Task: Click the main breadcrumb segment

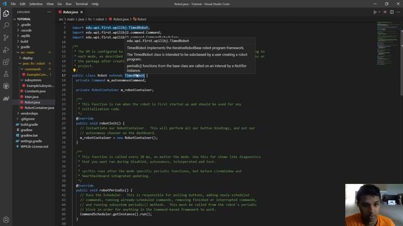Action: click(x=71, y=19)
